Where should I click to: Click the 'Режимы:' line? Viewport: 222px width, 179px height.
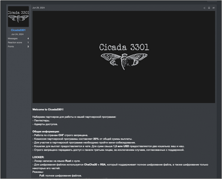click(x=38, y=172)
